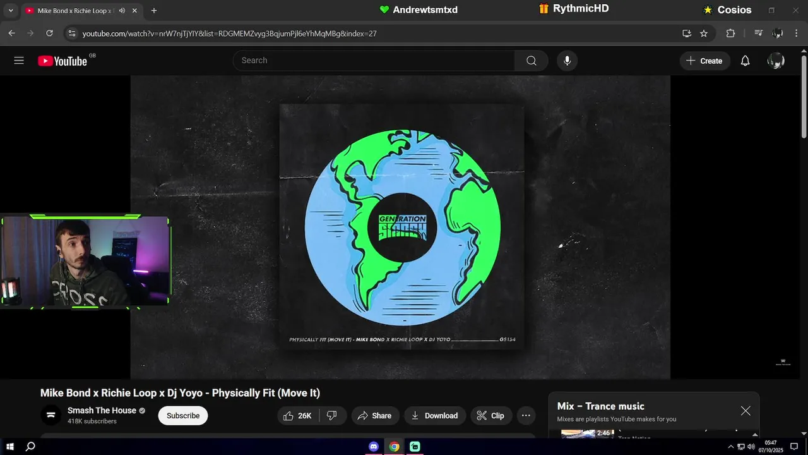Viewport: 808px width, 455px height.
Task: Open more actions ellipsis under video
Action: (x=526, y=416)
